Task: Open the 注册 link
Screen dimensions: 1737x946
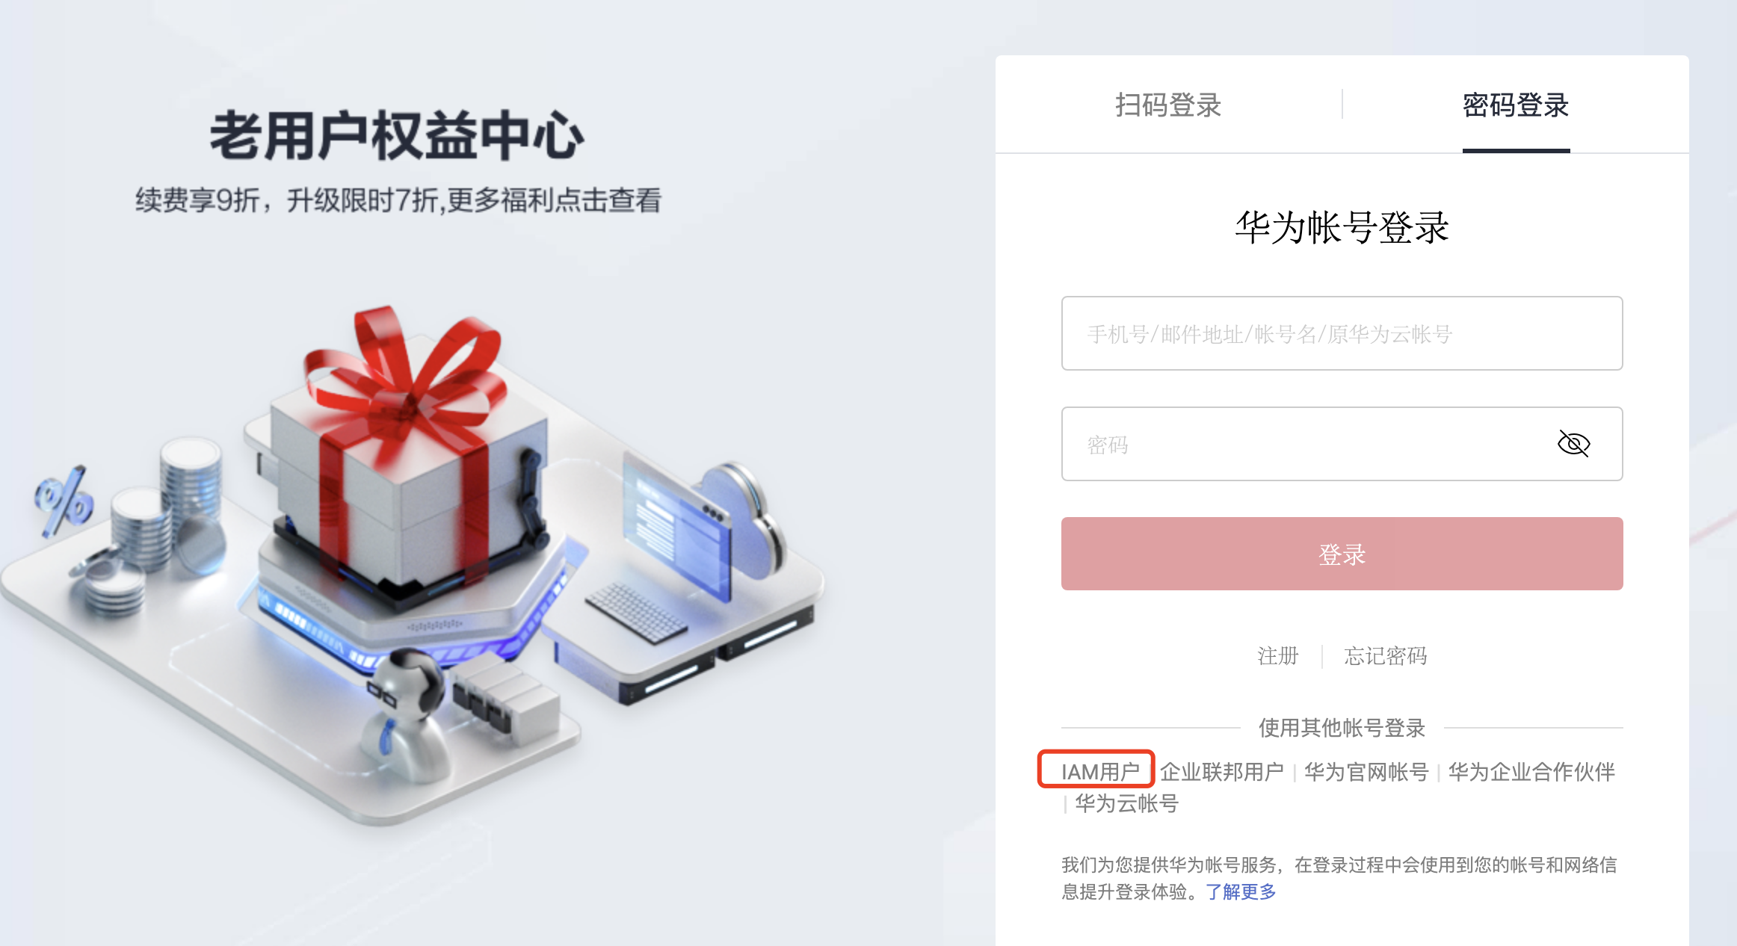Action: pos(1278,656)
